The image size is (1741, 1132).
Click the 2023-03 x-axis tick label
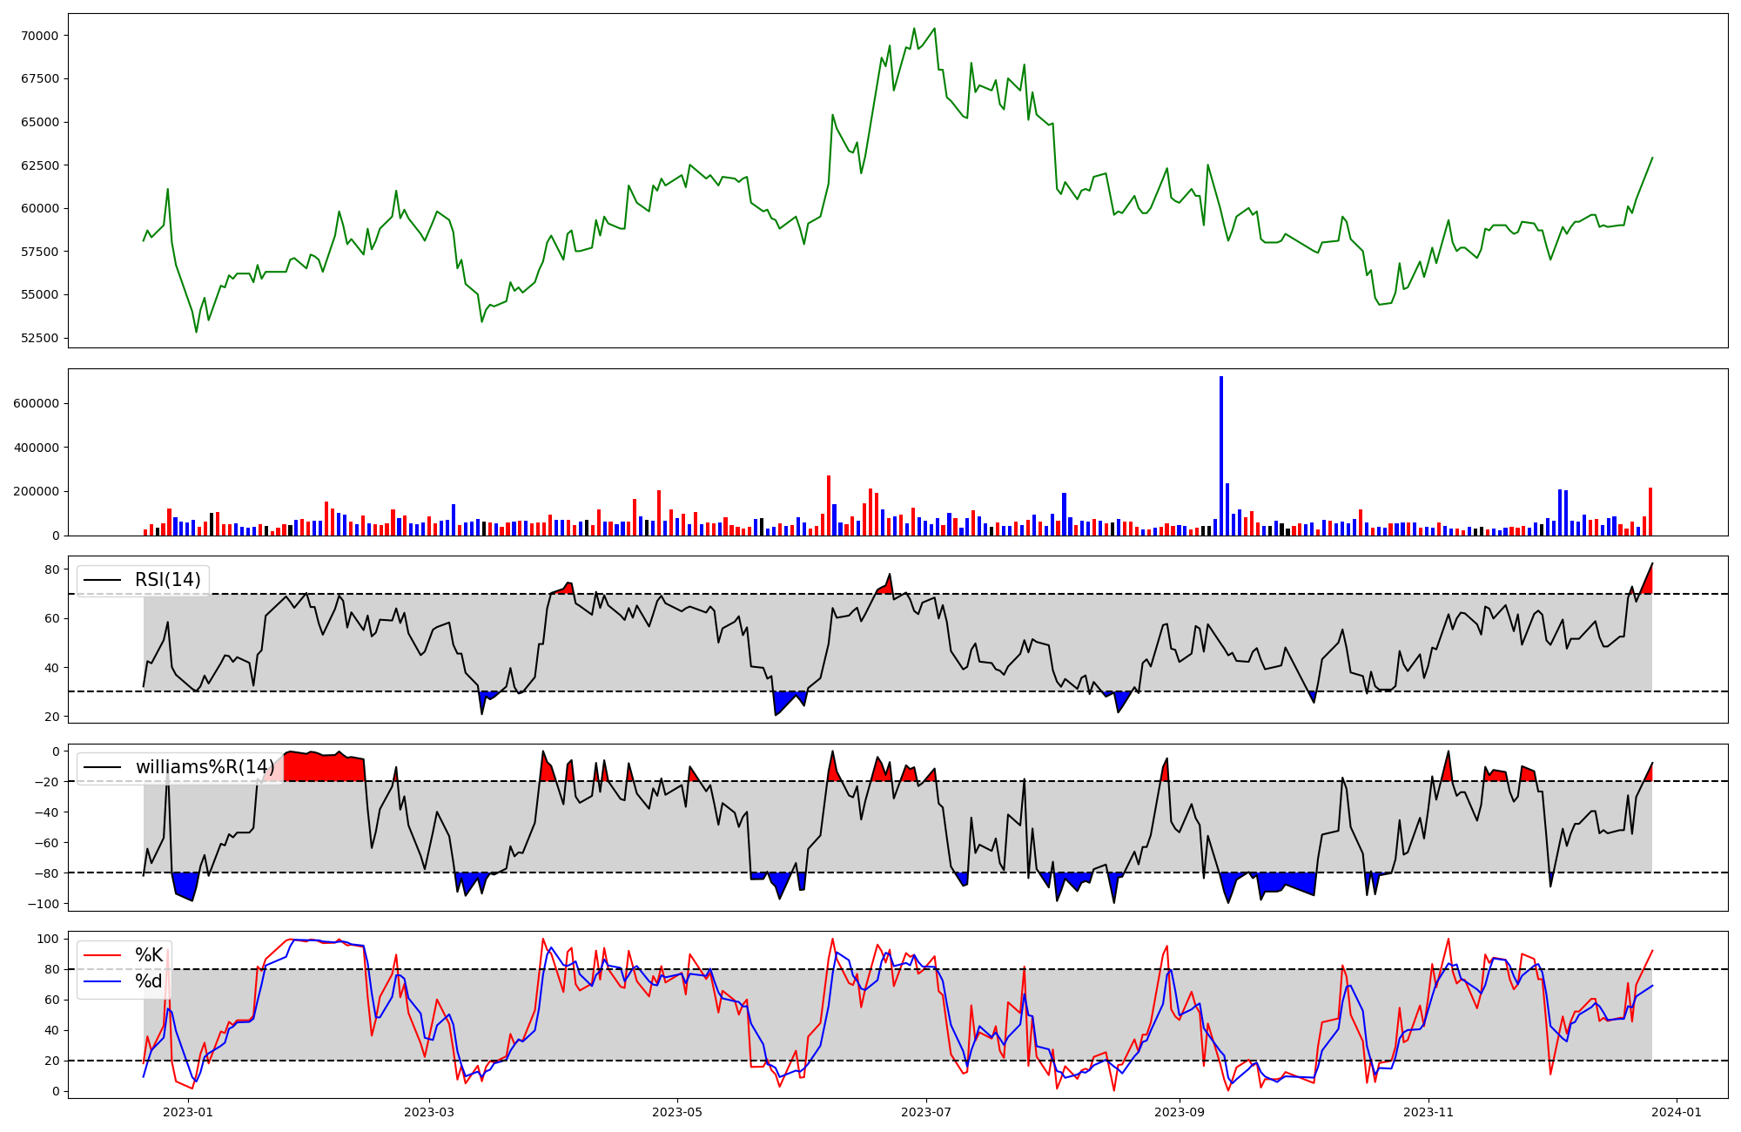pyautogui.click(x=429, y=1112)
